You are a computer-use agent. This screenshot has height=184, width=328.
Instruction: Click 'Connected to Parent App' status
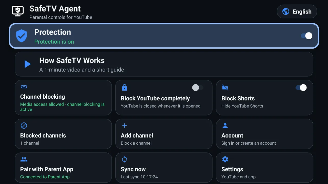point(45,177)
